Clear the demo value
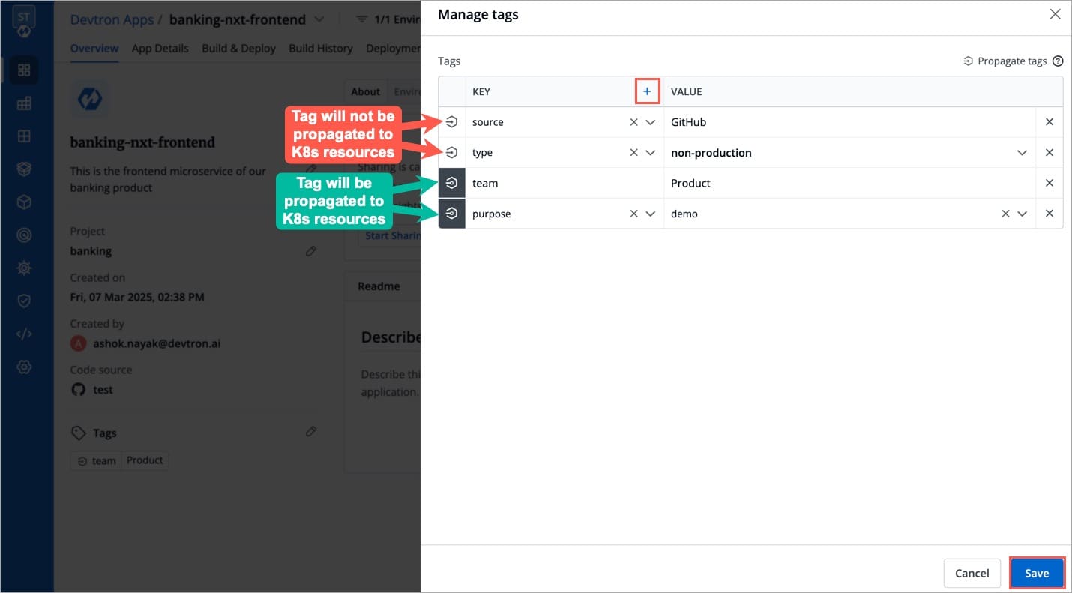Viewport: 1072px width, 593px height. tap(1005, 214)
